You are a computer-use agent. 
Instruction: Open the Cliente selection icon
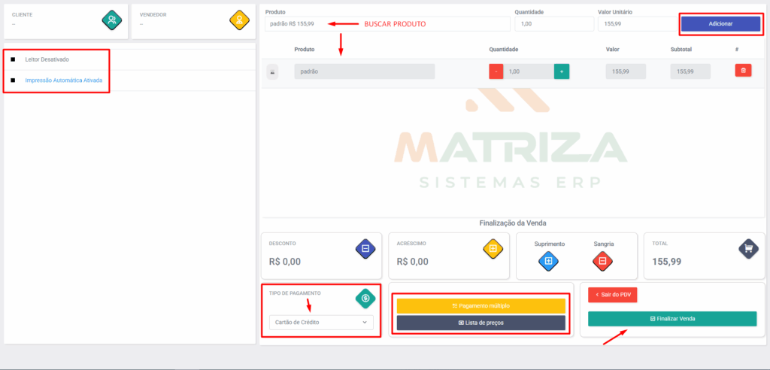click(111, 20)
